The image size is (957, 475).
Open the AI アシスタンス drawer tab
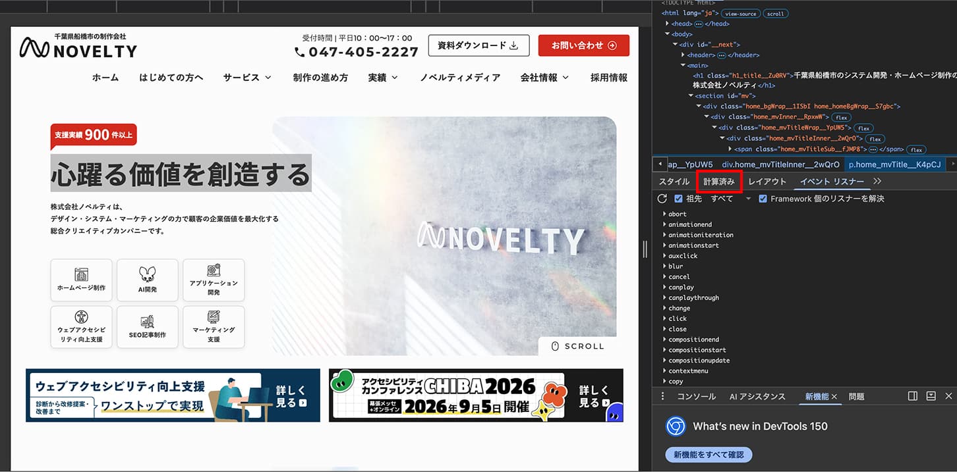[x=757, y=397]
